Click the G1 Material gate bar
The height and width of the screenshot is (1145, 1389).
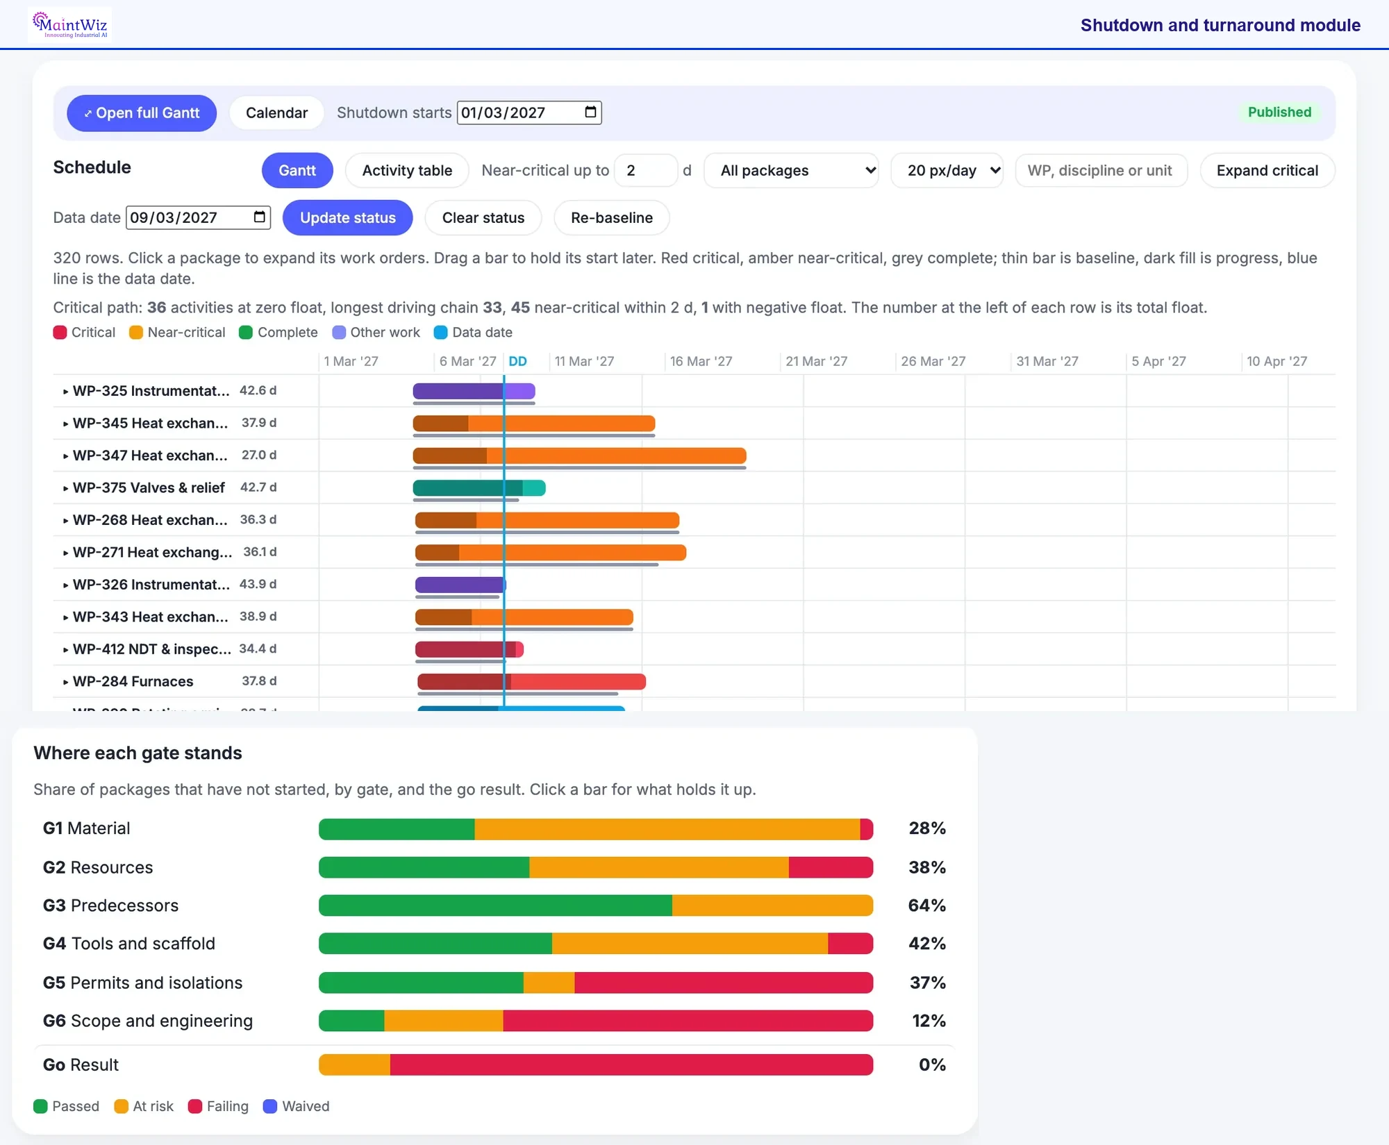pos(596,828)
